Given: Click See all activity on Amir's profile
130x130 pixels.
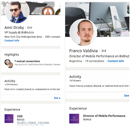Looking at the screenshot, I should 57,98.
